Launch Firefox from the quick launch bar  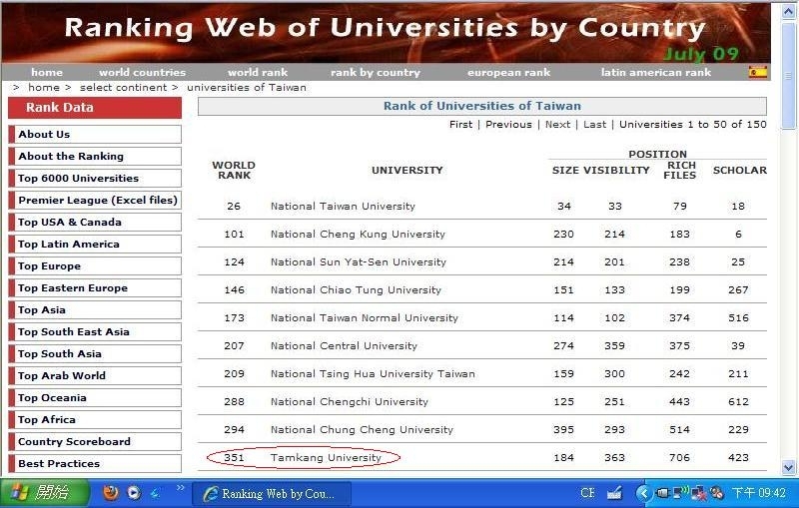(x=110, y=493)
